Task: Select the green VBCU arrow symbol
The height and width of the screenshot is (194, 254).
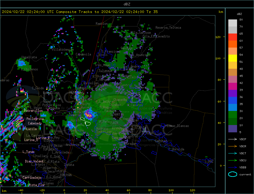Action: [233, 160]
